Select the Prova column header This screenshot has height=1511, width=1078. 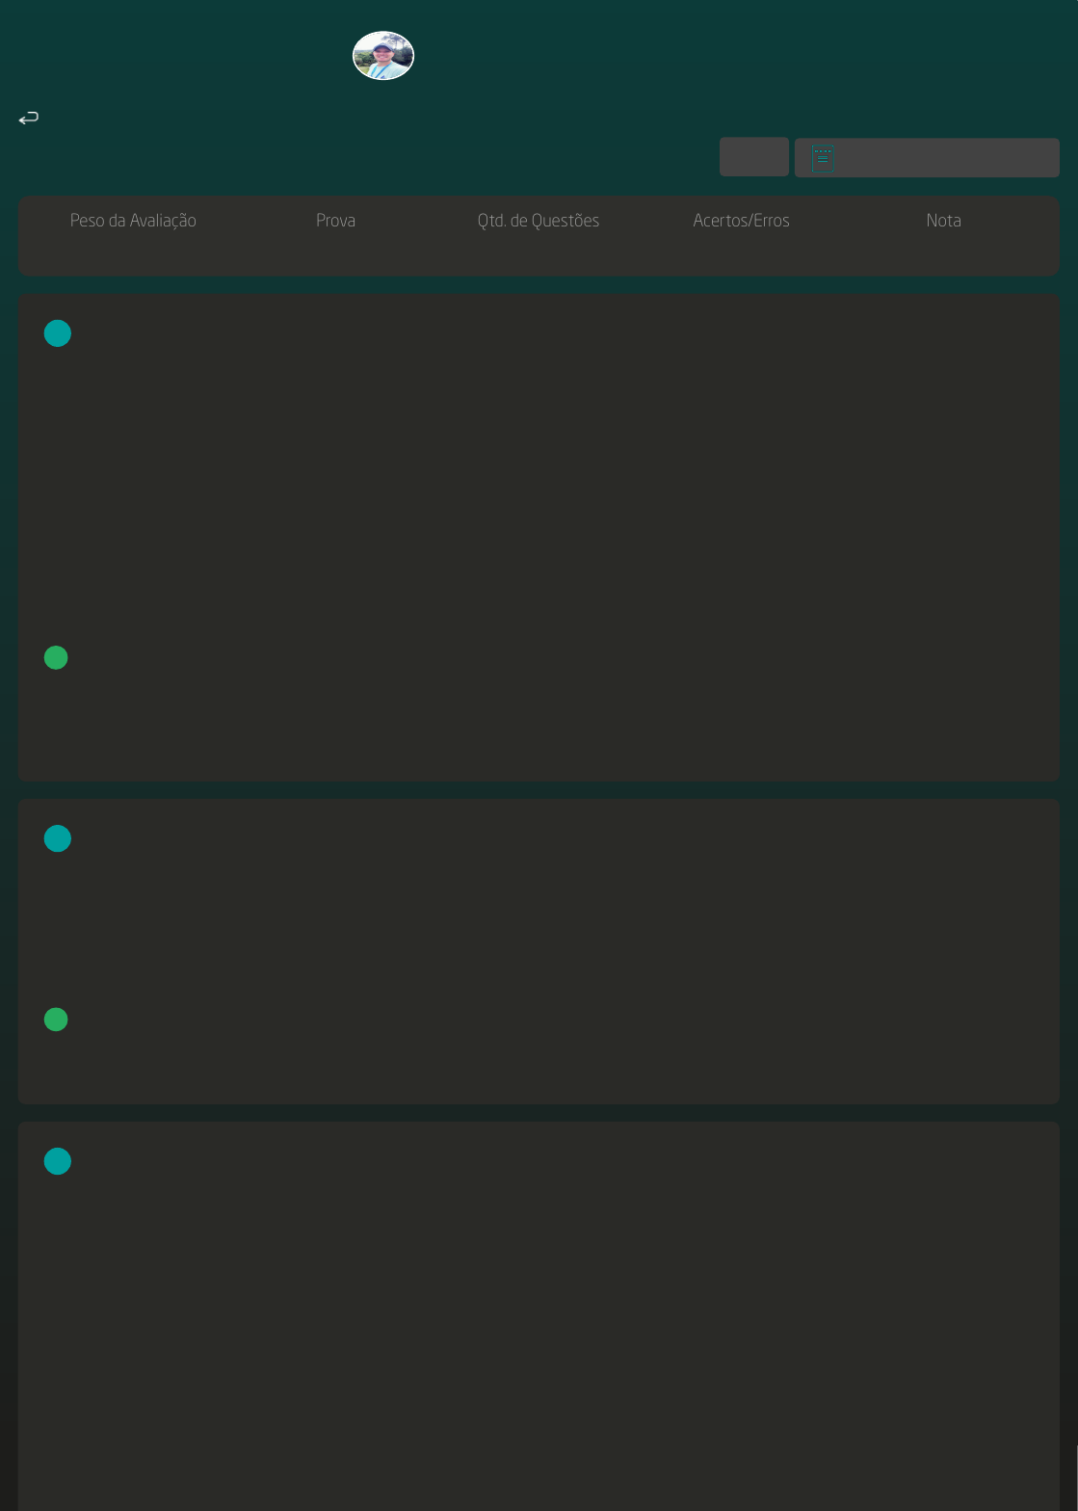click(335, 221)
